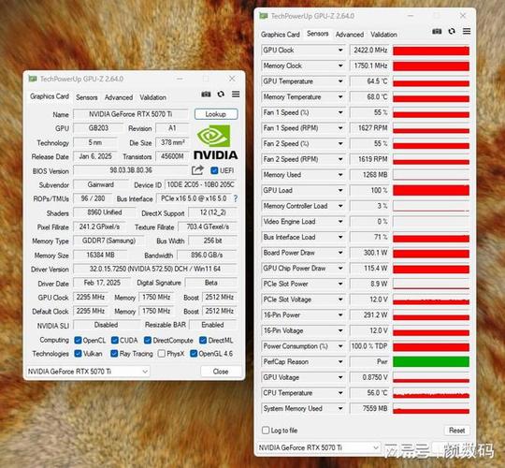Screen dimensions: 505x468
Task: Enable the Log to file checkbox
Action: coord(266,430)
